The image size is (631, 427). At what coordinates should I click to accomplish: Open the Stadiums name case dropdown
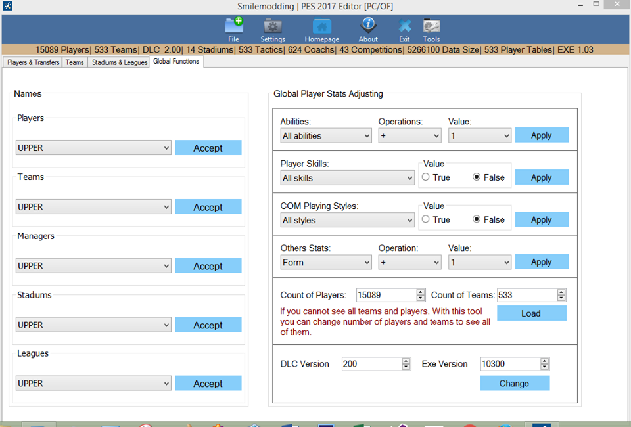tap(93, 325)
